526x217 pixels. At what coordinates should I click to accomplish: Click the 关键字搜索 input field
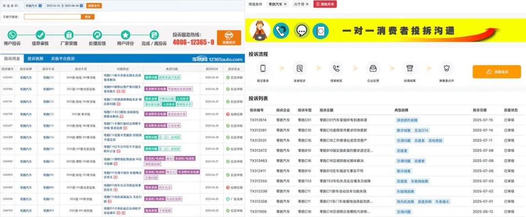[53, 17]
